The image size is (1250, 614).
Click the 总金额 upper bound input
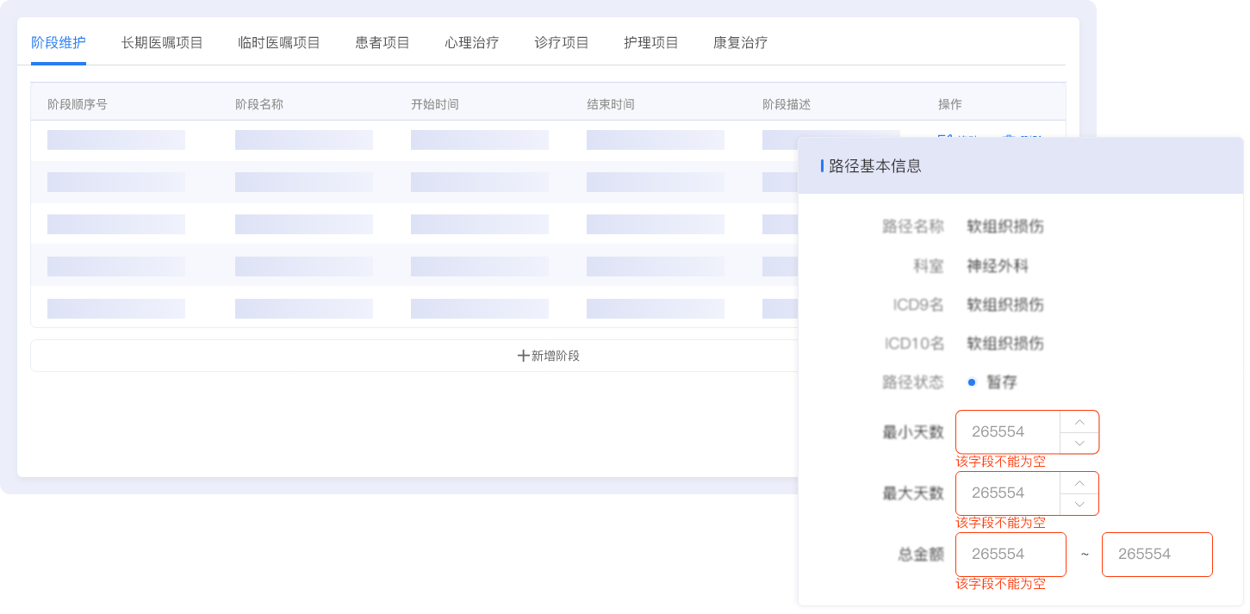[x=1157, y=555]
